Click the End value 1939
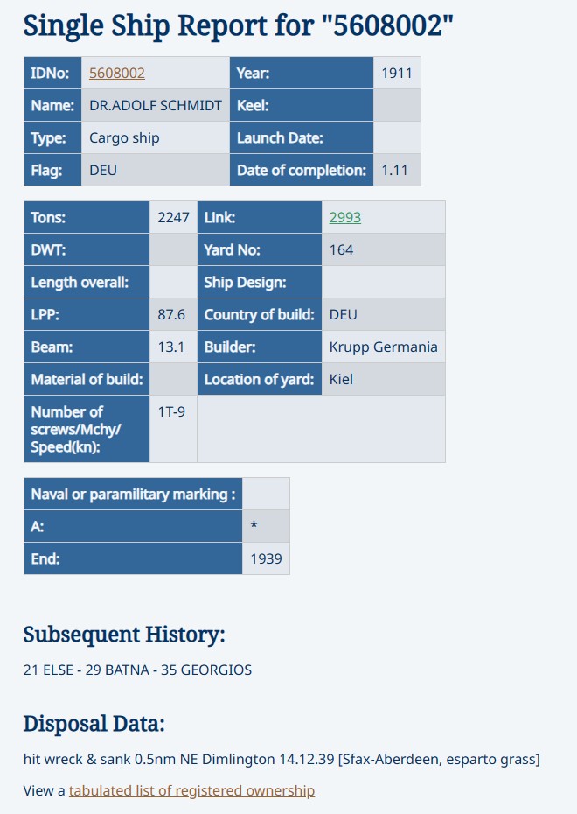The width and height of the screenshot is (577, 814). [266, 559]
